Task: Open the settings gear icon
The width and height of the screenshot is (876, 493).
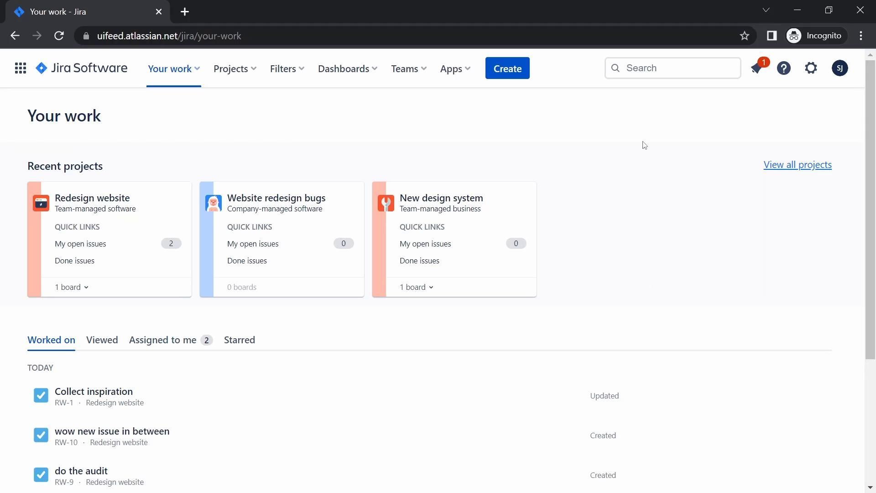Action: point(811,68)
